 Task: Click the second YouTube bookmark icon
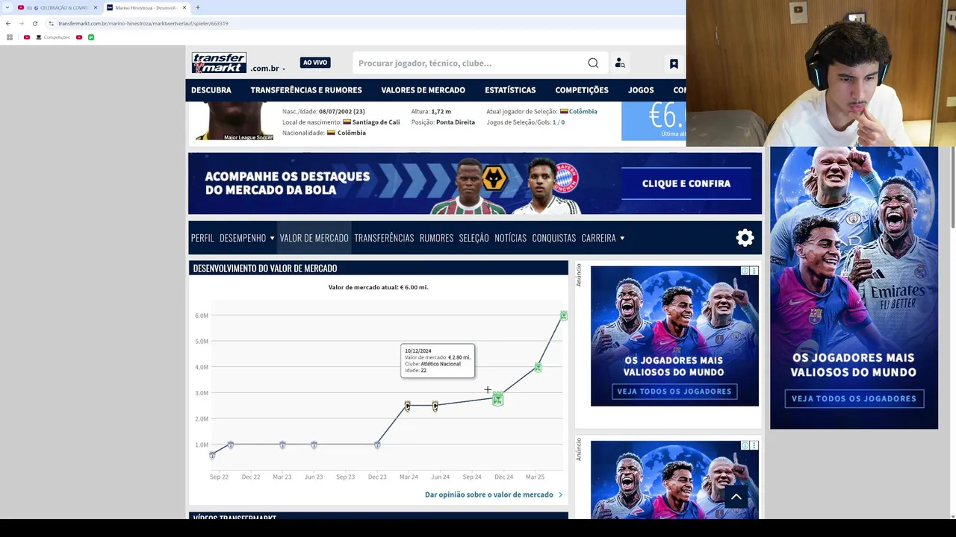[x=79, y=37]
